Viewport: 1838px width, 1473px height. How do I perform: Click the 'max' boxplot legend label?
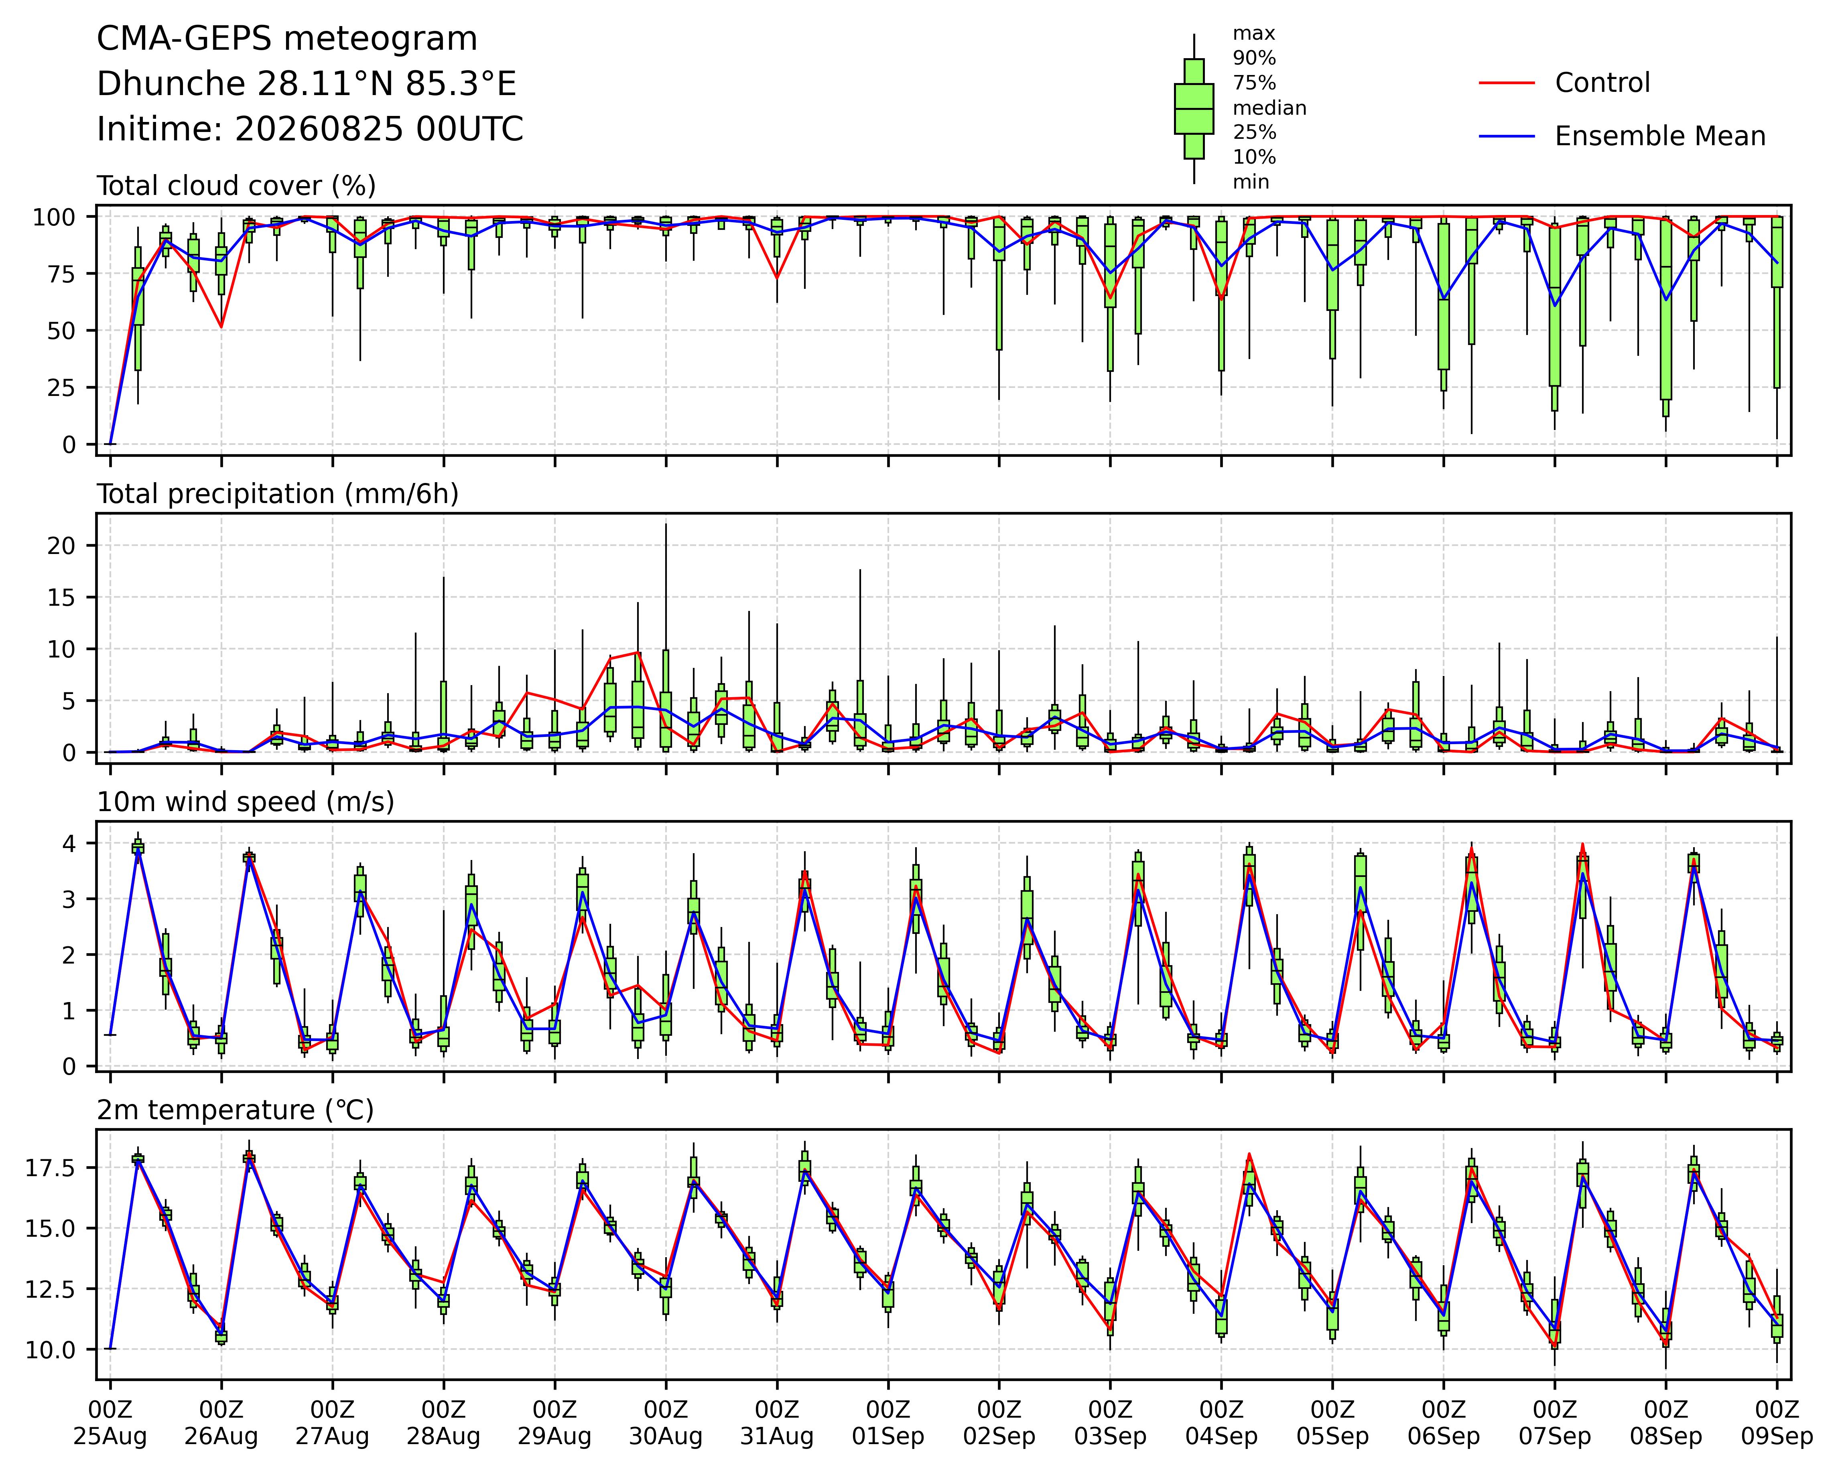coord(1254,34)
